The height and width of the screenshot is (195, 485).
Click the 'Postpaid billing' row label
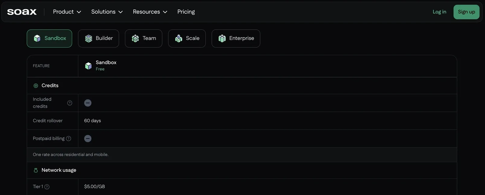48,138
